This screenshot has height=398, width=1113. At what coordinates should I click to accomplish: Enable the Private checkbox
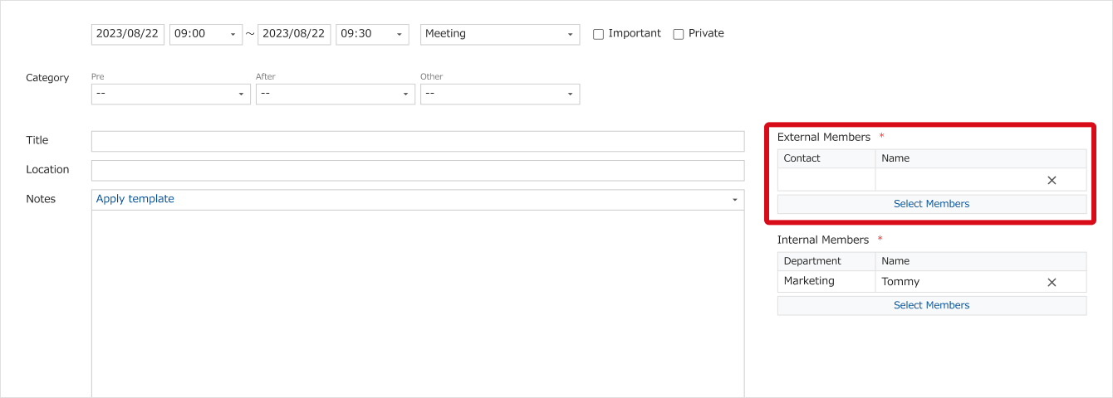click(x=679, y=34)
